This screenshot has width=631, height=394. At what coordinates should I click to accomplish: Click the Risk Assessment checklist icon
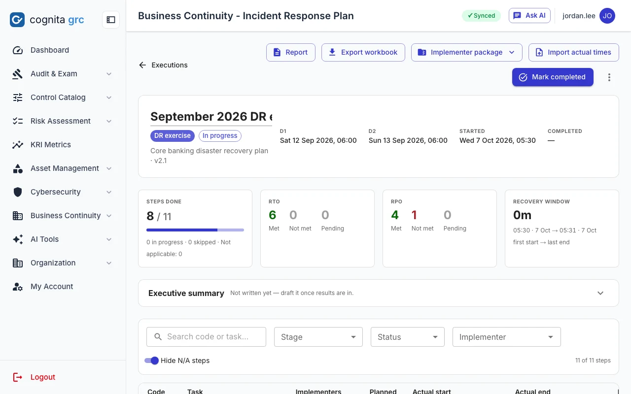click(18, 121)
